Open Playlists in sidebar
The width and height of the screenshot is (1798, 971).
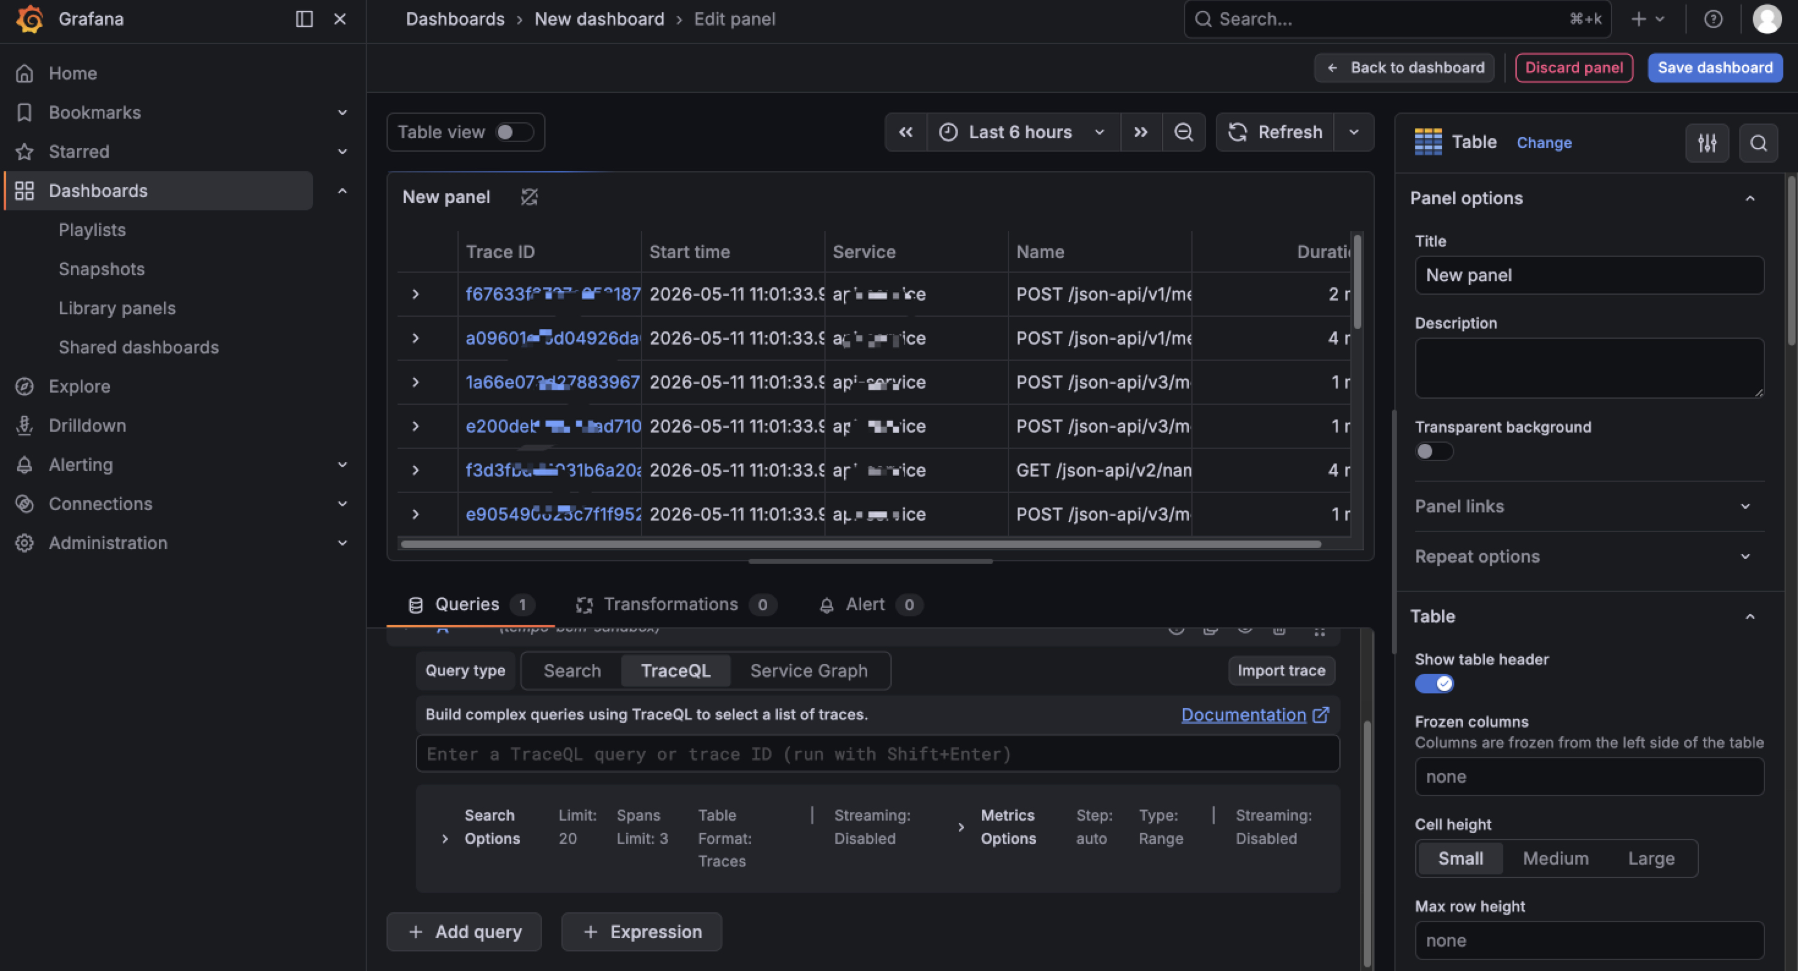coord(92,230)
